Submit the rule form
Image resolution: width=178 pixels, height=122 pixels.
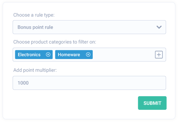point(152,103)
